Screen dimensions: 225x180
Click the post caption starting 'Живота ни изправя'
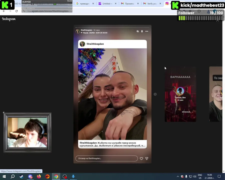click(112, 144)
